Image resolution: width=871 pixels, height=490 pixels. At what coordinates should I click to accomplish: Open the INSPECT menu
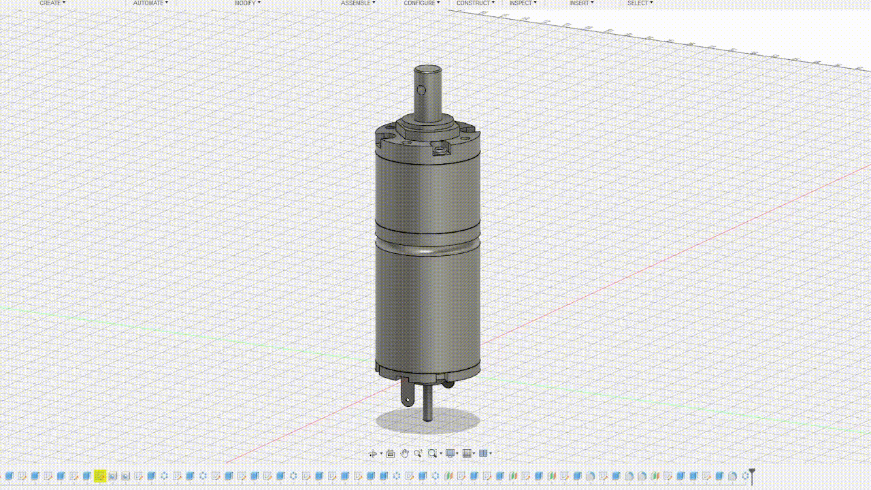click(x=523, y=3)
